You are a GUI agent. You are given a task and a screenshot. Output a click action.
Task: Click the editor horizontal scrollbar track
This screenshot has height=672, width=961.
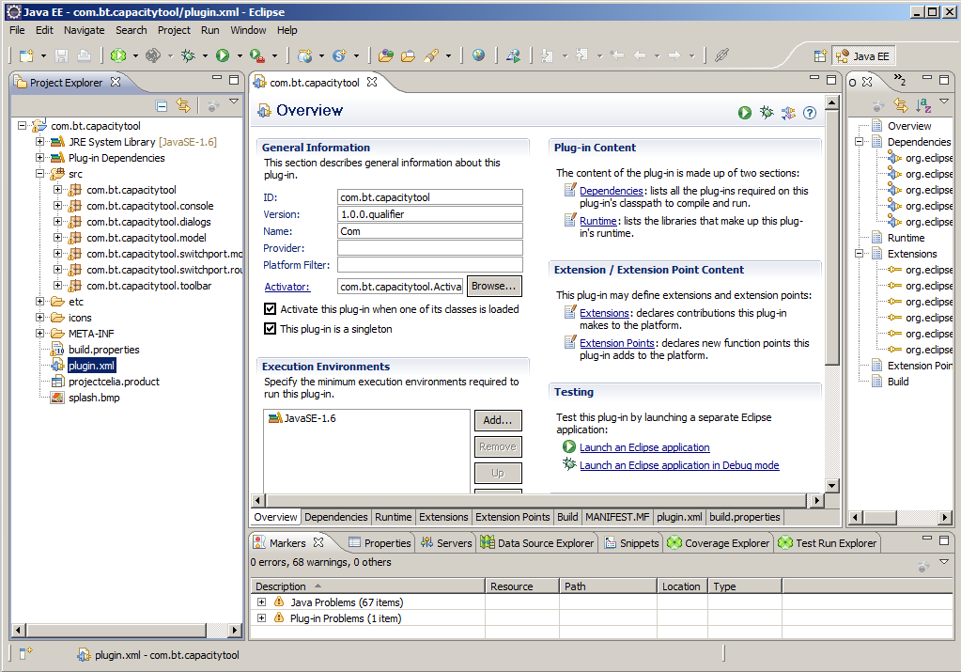(536, 500)
